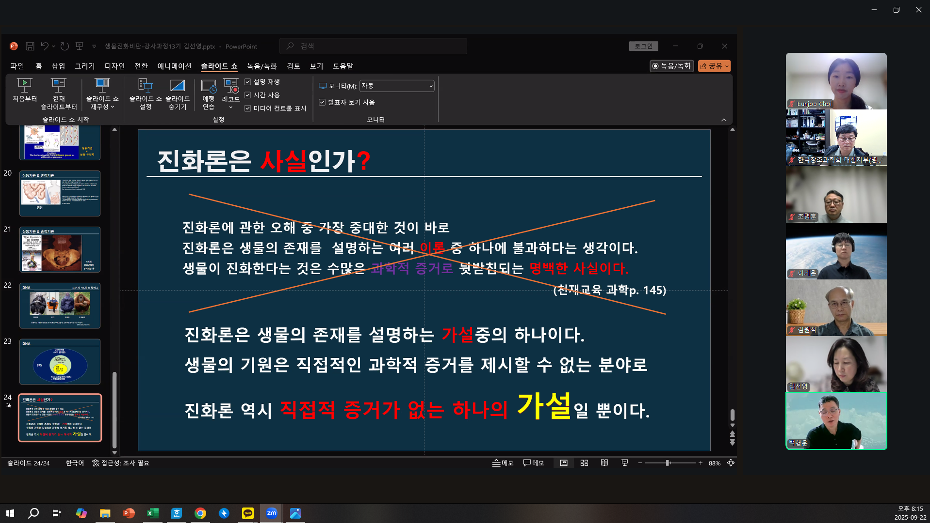Open Record (레코드) dropdown
The width and height of the screenshot is (930, 523).
(231, 94)
